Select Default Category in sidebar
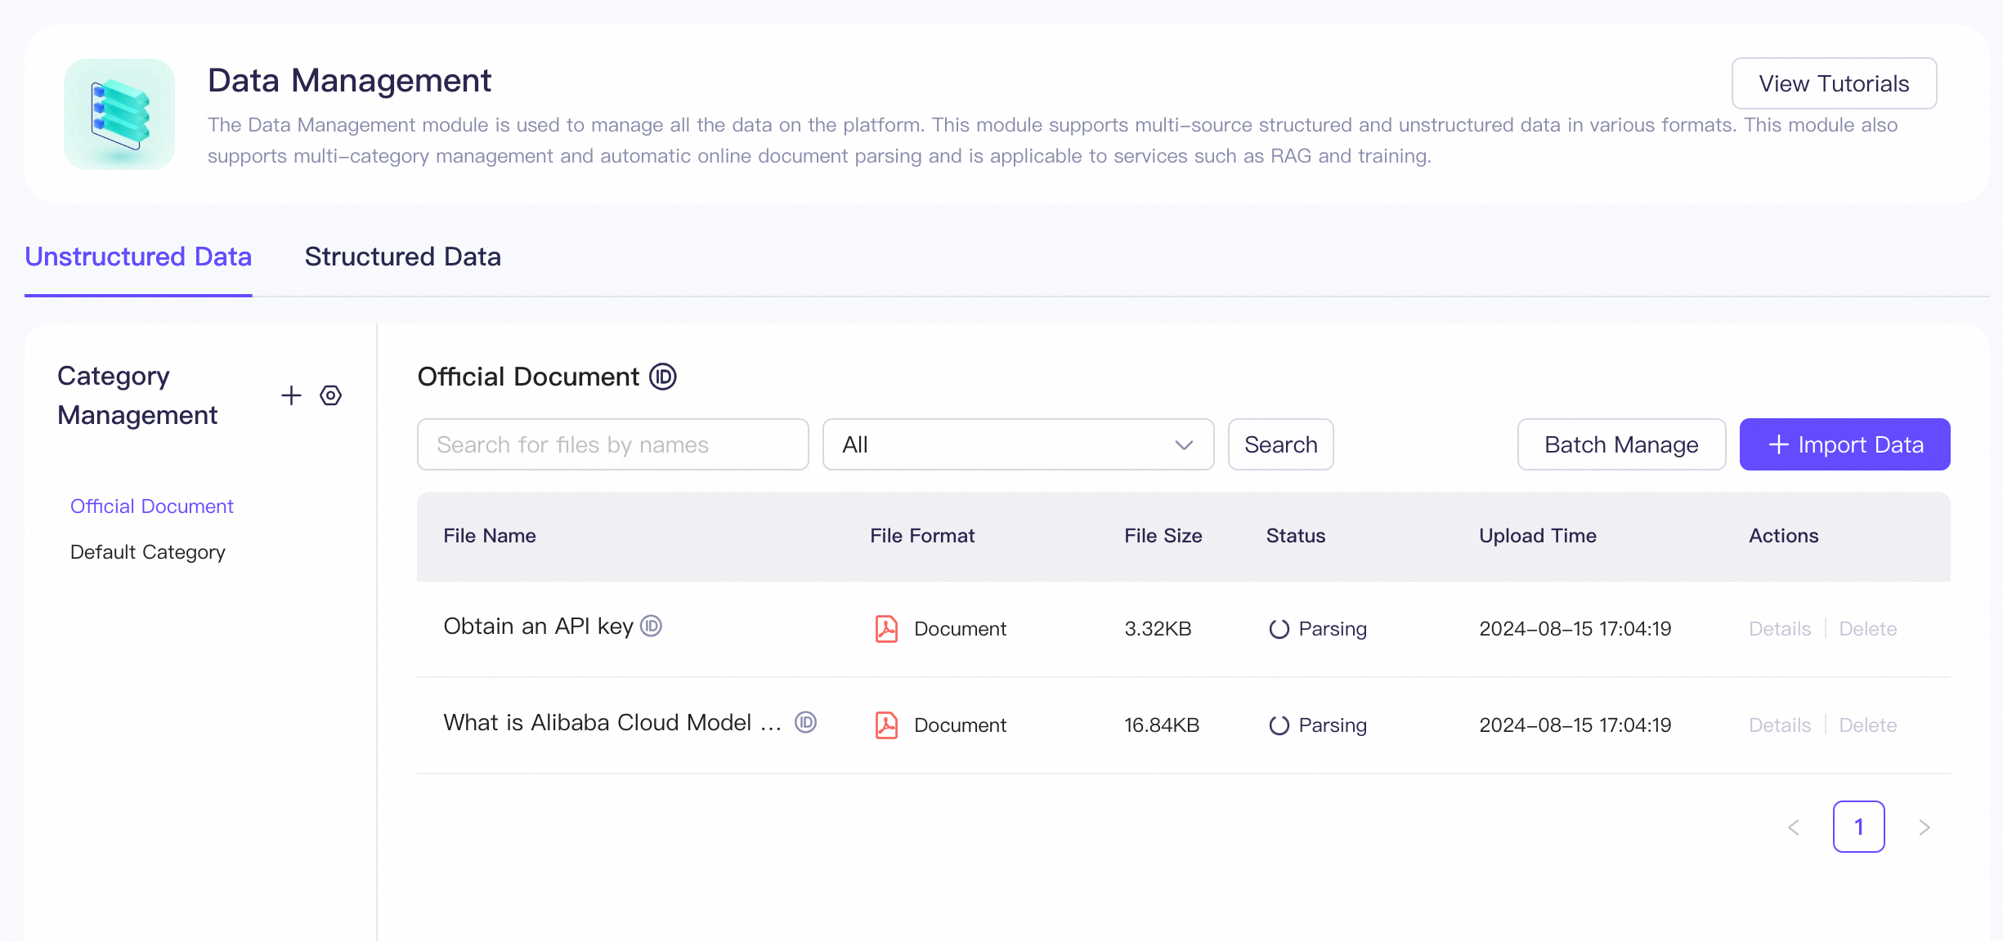This screenshot has height=941, width=2003. [148, 552]
